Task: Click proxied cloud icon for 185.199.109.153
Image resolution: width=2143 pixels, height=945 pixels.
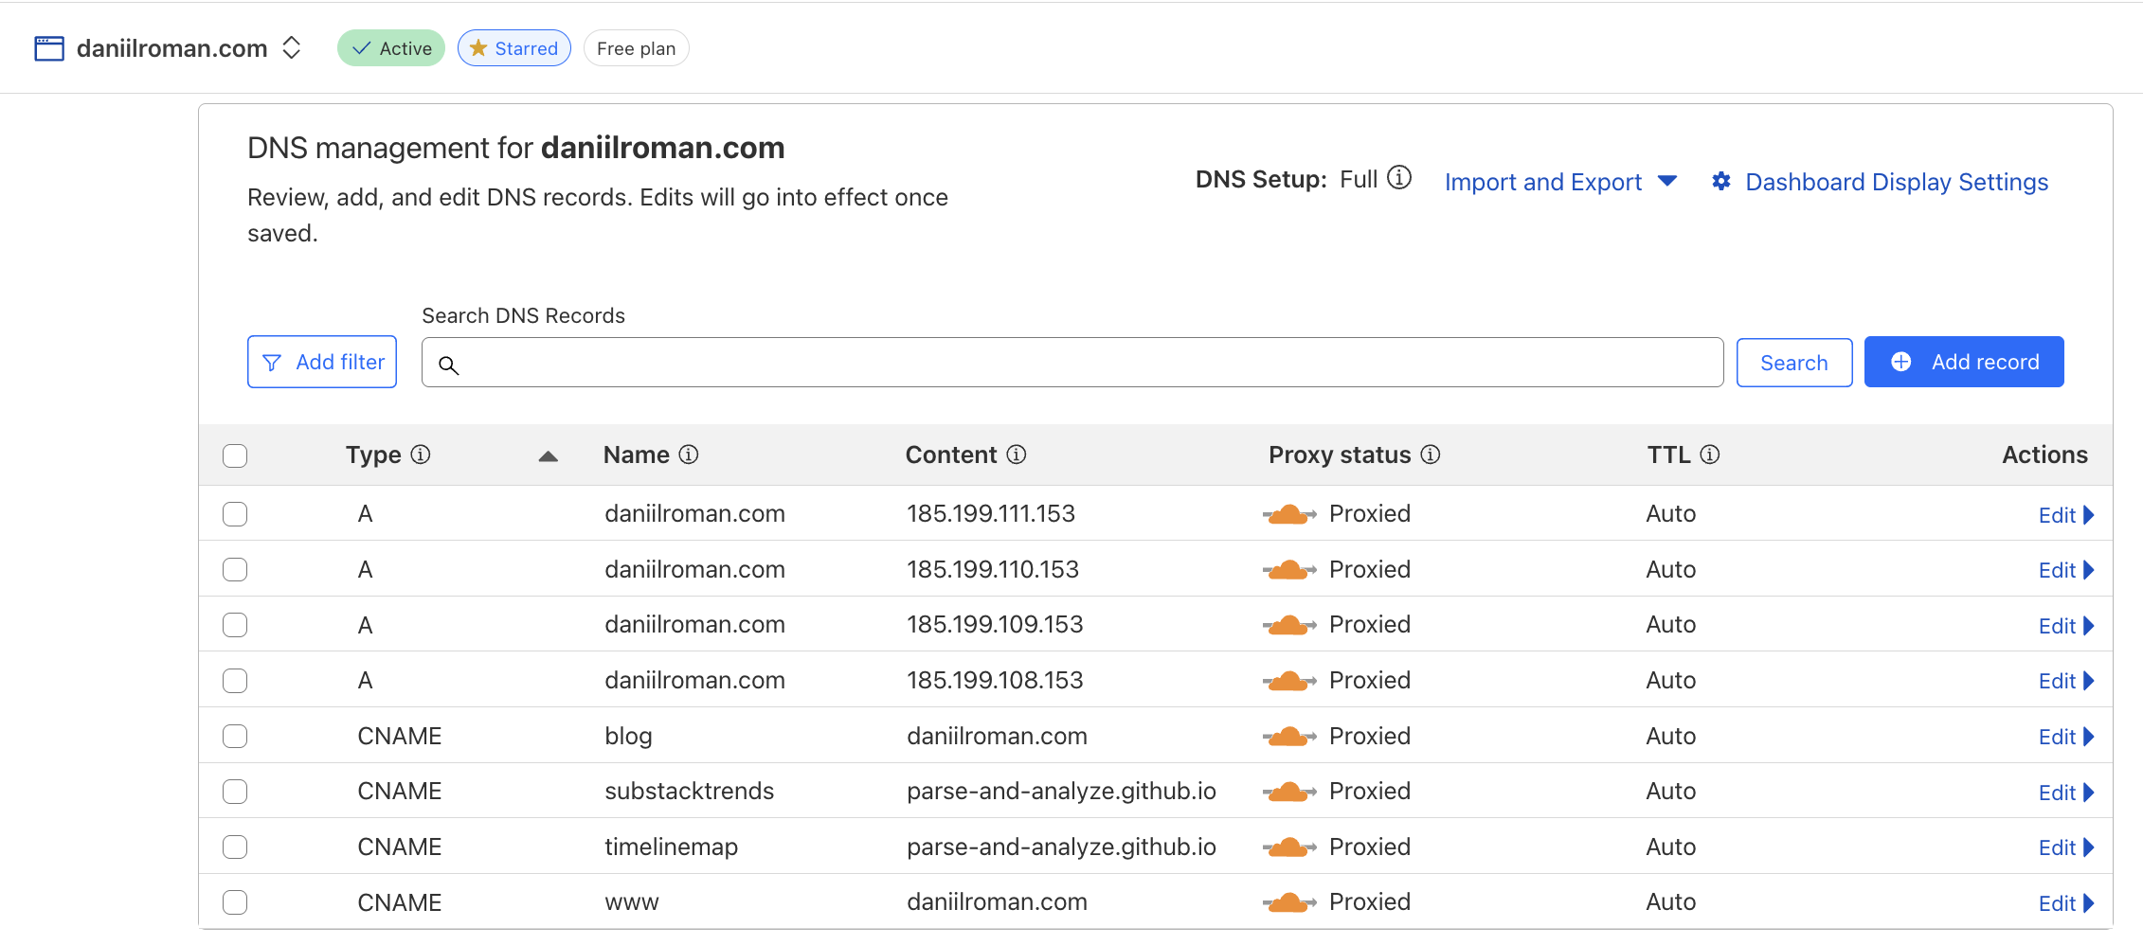Action: [1289, 625]
